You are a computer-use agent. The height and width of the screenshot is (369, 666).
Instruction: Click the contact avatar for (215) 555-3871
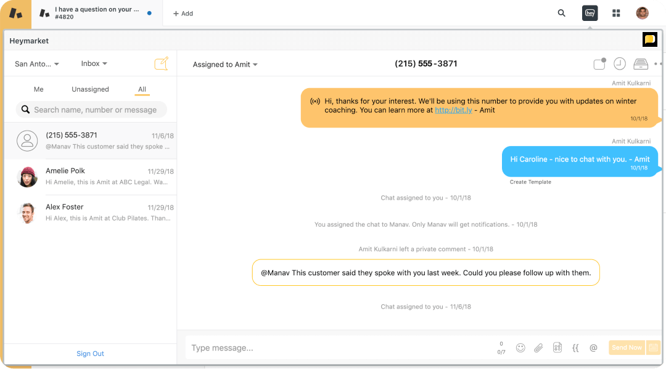[x=27, y=141]
